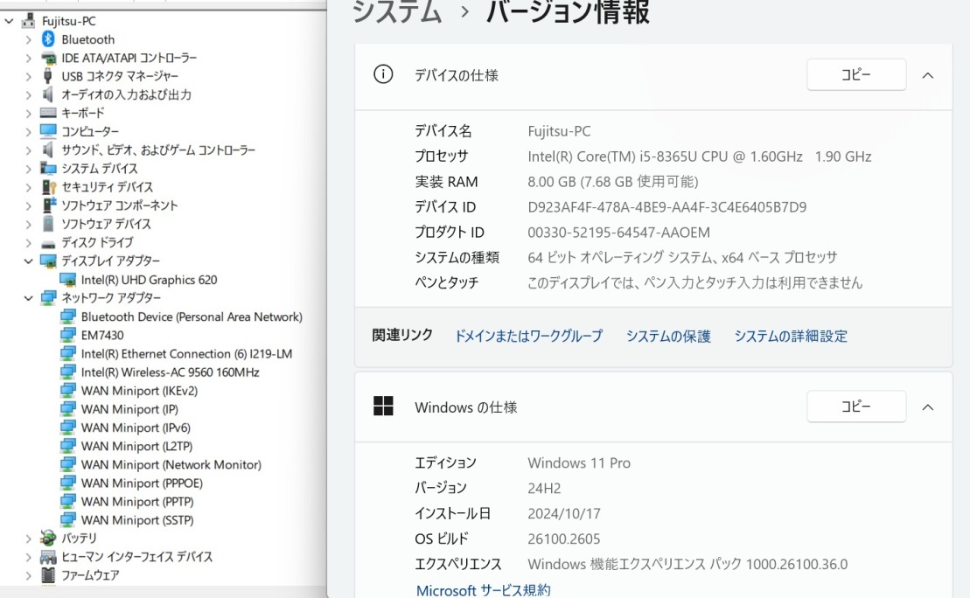Click the ディスク ドライブ icon
The width and height of the screenshot is (970, 598).
point(48,243)
